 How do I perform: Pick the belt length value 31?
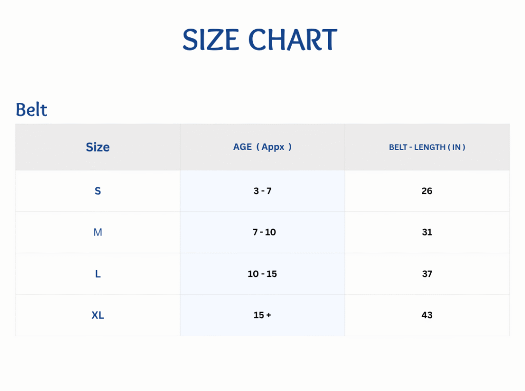pos(427,232)
